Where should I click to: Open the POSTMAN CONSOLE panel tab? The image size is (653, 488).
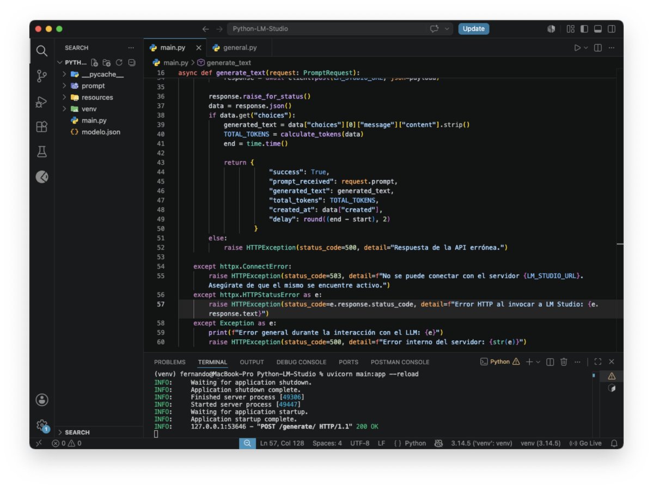(x=400, y=362)
